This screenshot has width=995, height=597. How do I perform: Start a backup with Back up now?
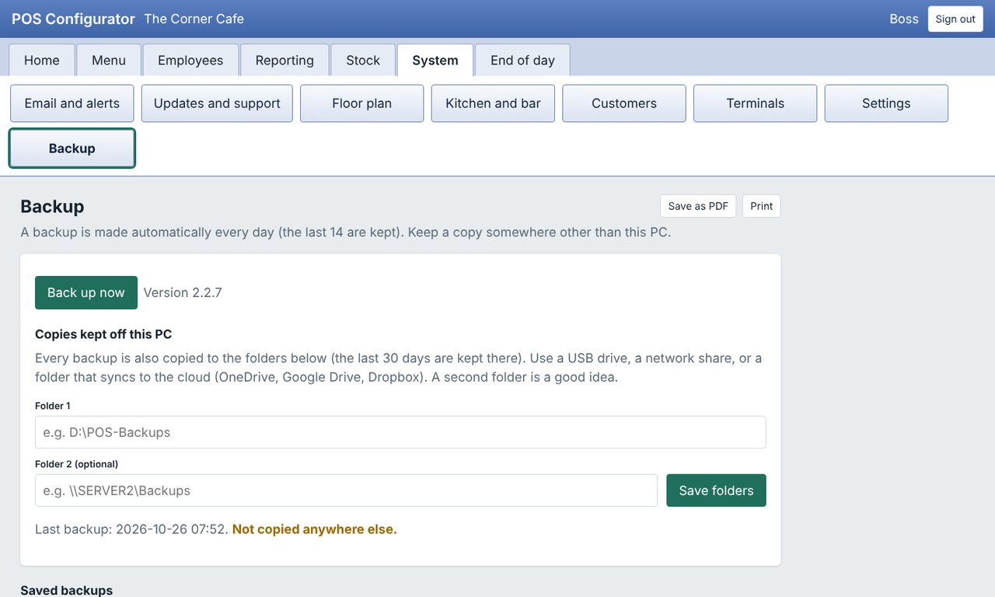(86, 292)
